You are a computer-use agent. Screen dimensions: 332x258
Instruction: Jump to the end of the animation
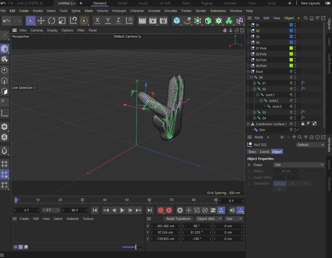(149, 210)
